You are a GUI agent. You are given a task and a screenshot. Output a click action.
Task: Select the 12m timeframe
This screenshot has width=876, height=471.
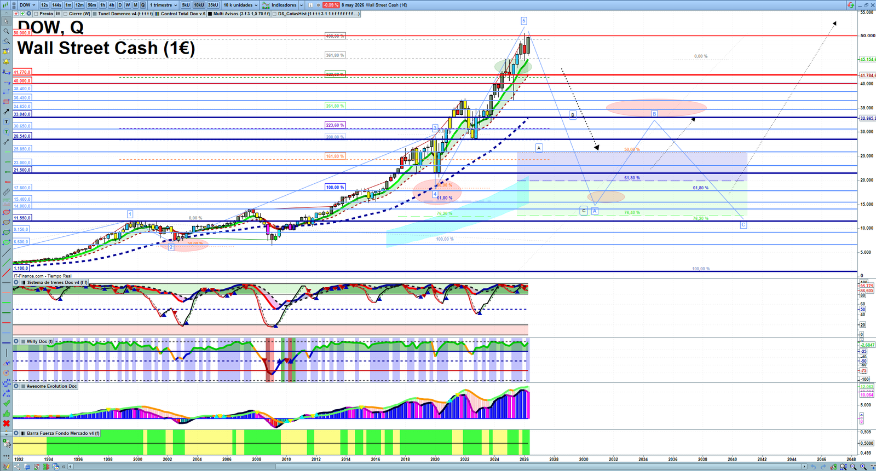tap(79, 5)
